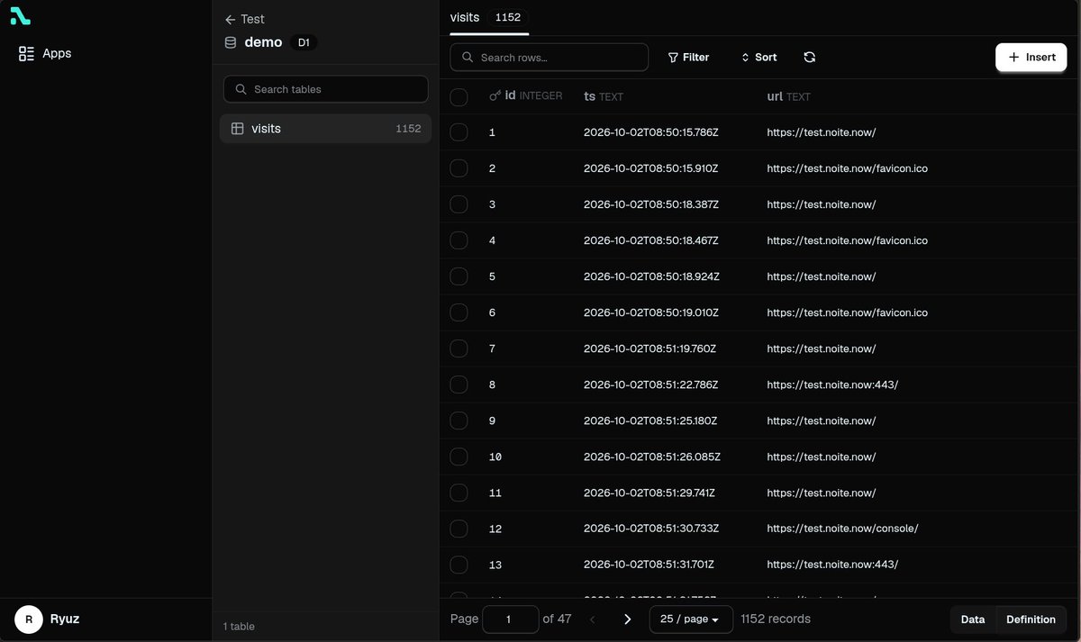The image size is (1081, 642).
Task: Switch to the Definition view
Action: point(1031,619)
